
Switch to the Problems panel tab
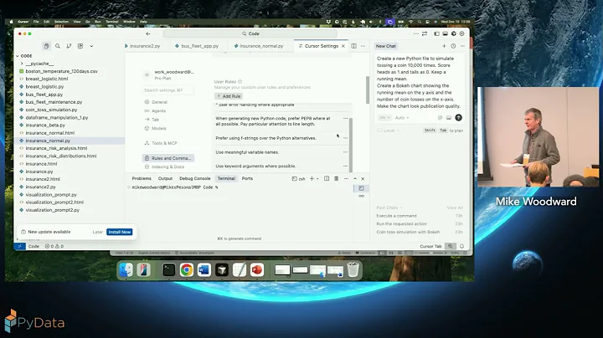pyautogui.click(x=142, y=178)
